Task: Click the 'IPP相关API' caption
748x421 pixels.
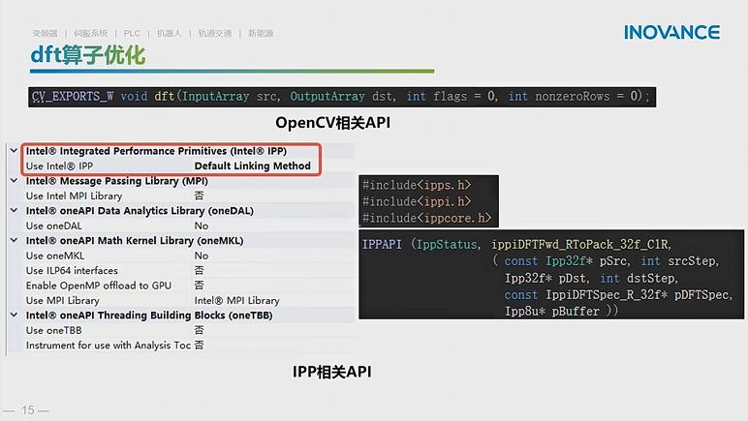Action: pos(332,372)
